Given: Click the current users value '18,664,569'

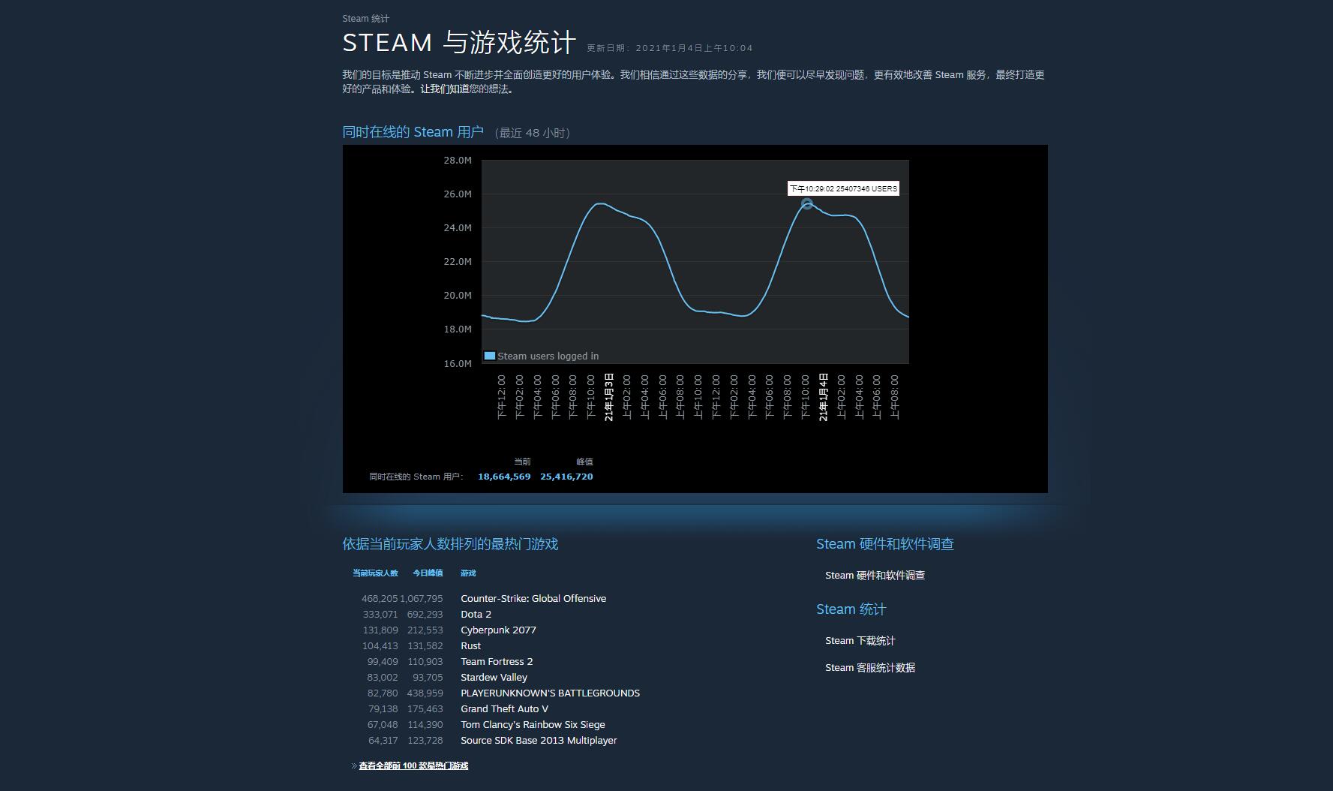Looking at the screenshot, I should pyautogui.click(x=504, y=477).
